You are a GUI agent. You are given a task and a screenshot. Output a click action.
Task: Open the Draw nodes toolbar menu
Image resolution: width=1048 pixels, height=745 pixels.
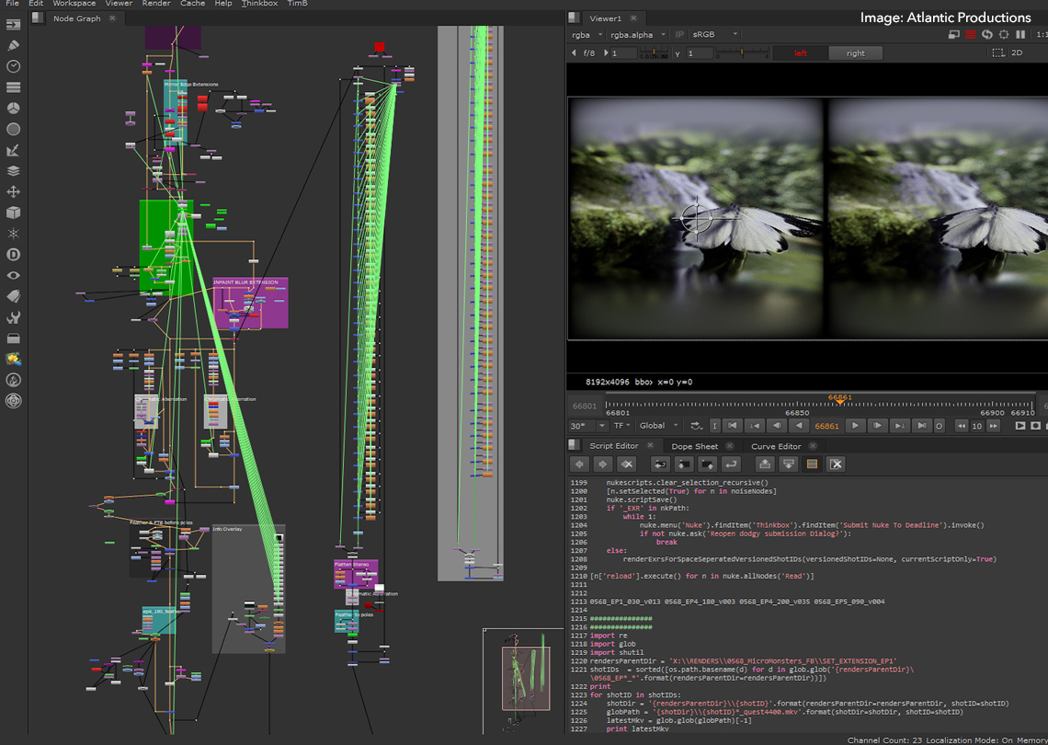[14, 45]
